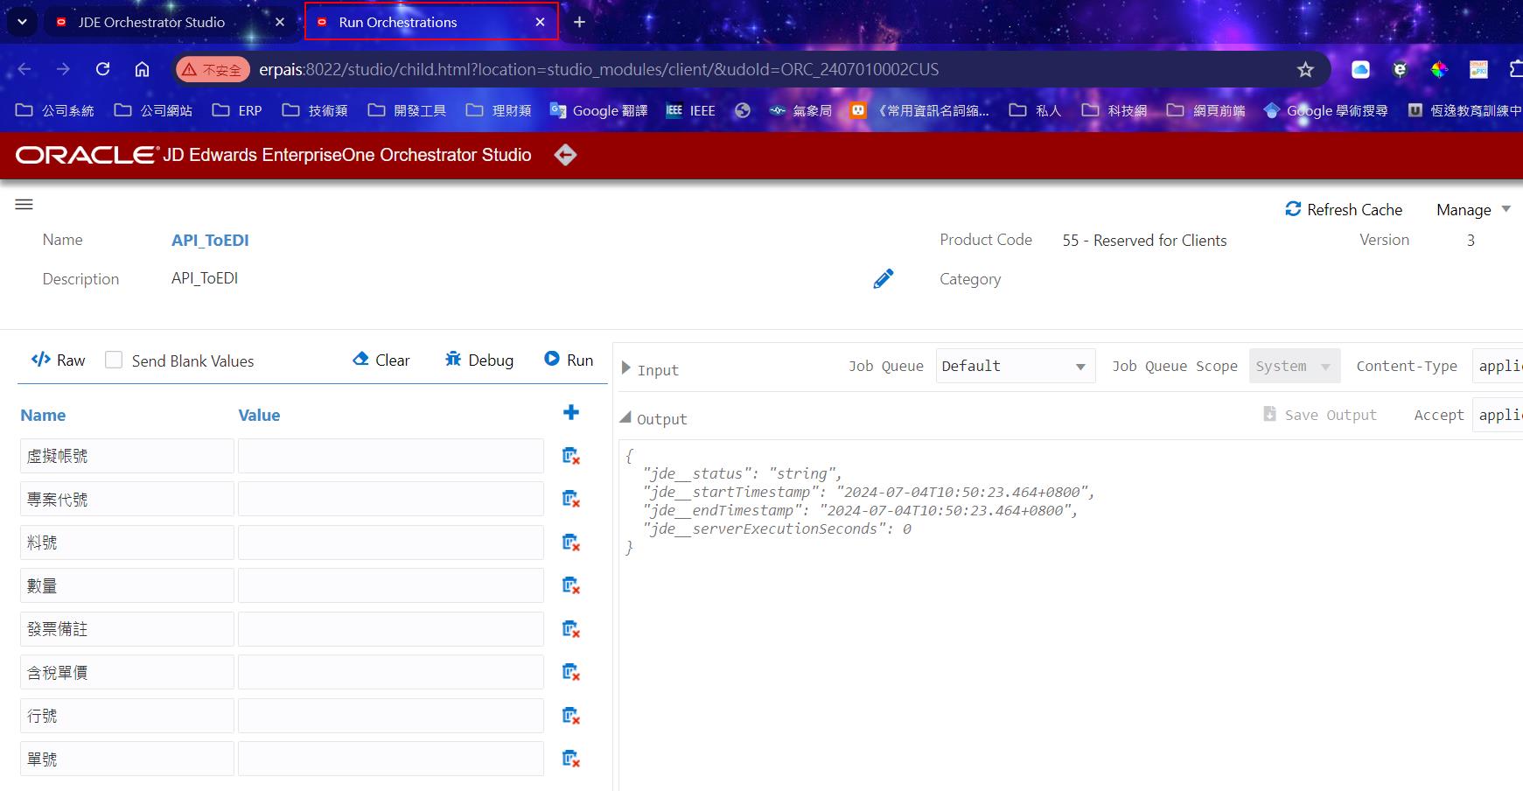Screen dimensions: 1523x791
Task: Click value field for 含稅單價
Action: 390,672
